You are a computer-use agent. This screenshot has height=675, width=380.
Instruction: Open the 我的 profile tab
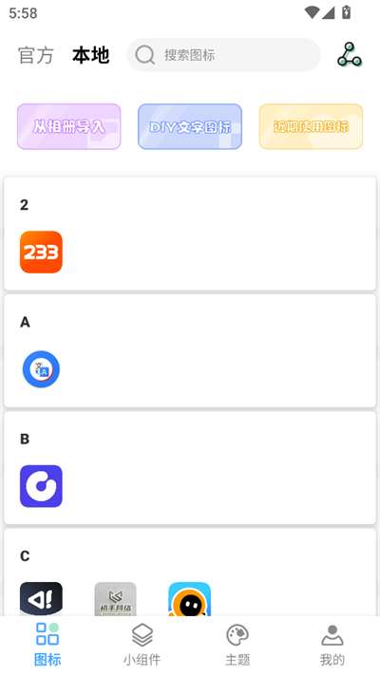[x=332, y=644]
